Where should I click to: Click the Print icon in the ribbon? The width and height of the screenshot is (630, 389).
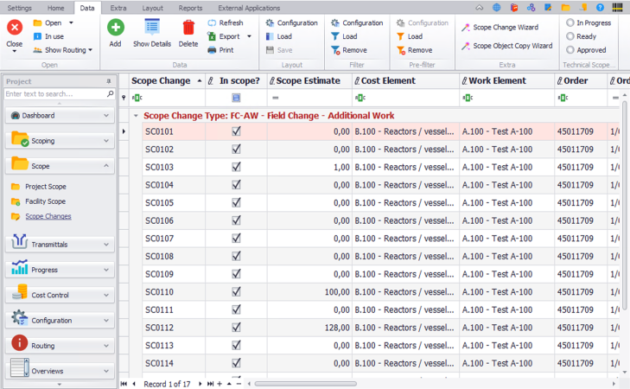coord(213,50)
